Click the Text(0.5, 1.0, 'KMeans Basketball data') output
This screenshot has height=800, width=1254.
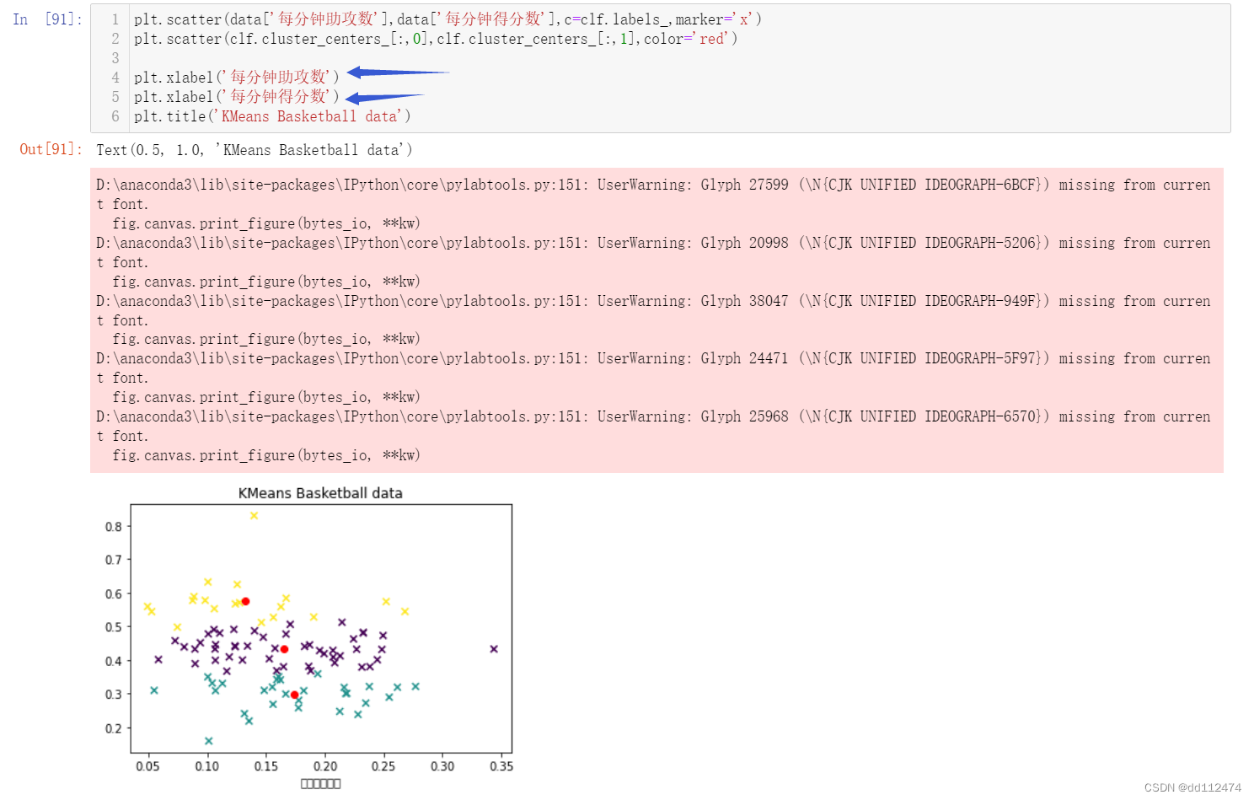point(255,150)
